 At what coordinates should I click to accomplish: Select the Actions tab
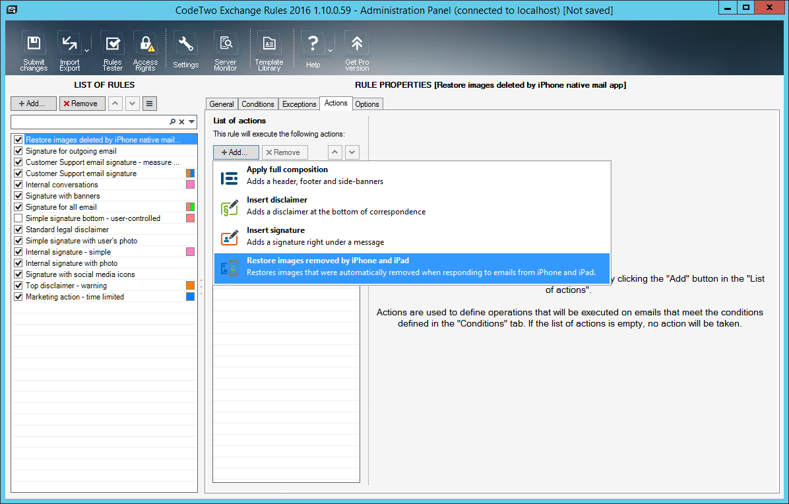click(336, 103)
